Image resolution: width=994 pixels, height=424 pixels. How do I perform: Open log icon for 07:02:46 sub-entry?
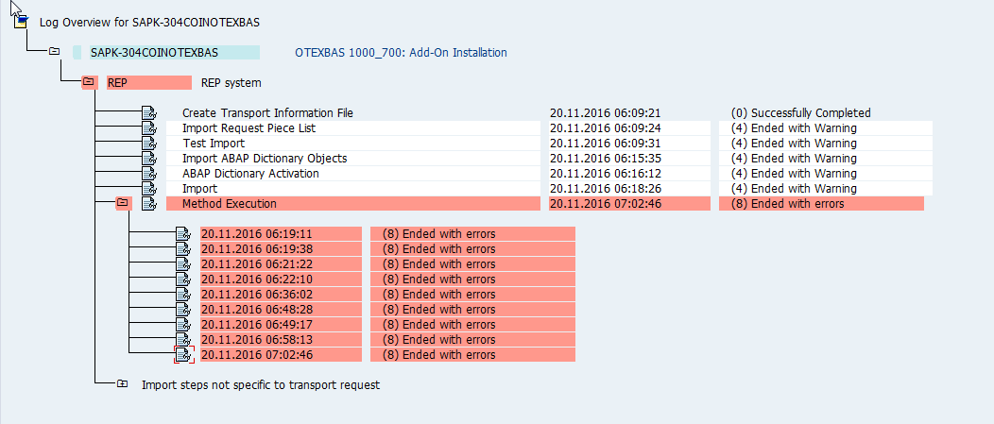(183, 355)
